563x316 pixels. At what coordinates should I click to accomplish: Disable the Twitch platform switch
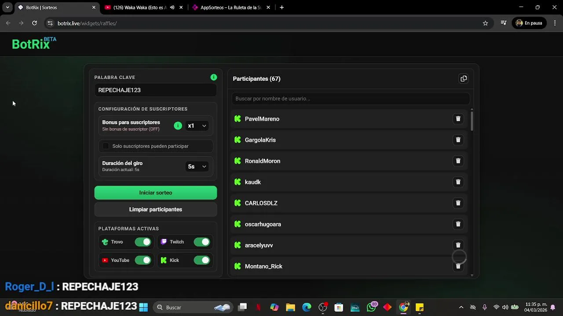(x=202, y=242)
